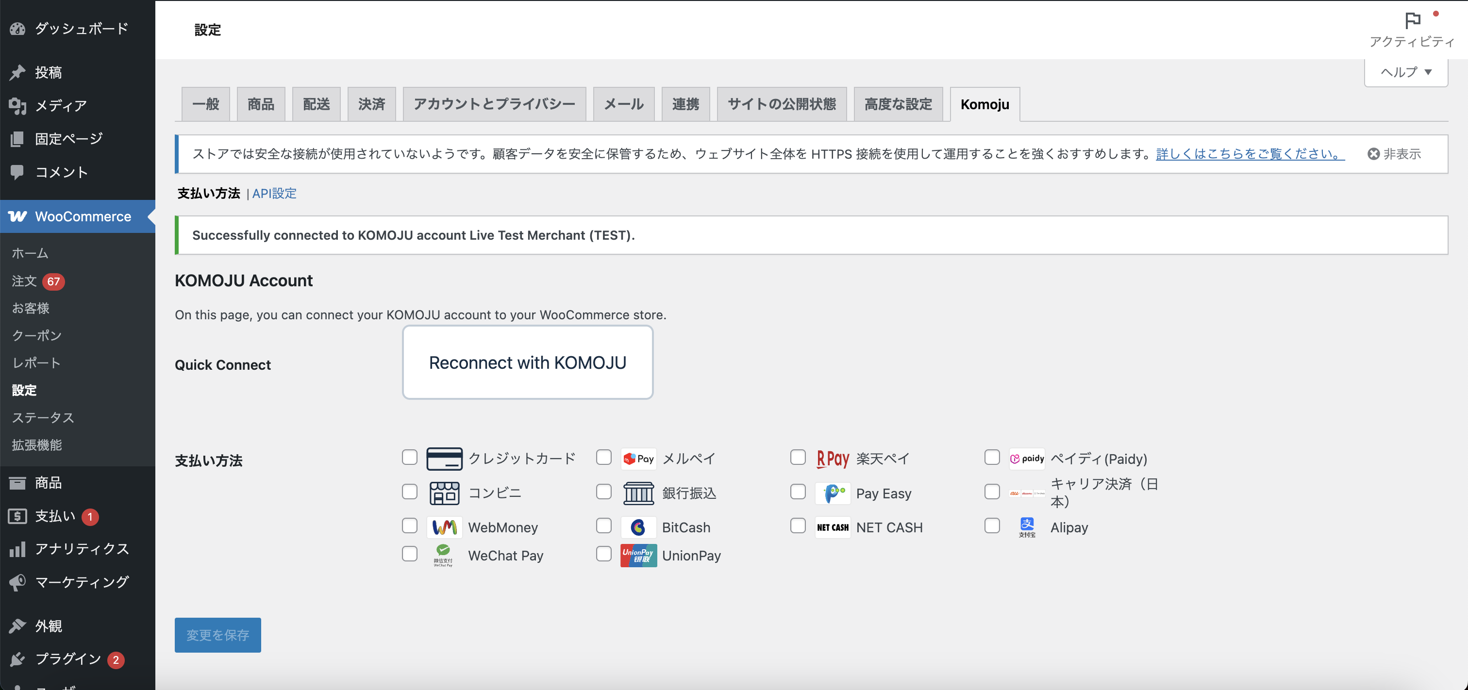Enable the Alipay checkbox
Viewport: 1468px width, 690px height.
tap(992, 526)
